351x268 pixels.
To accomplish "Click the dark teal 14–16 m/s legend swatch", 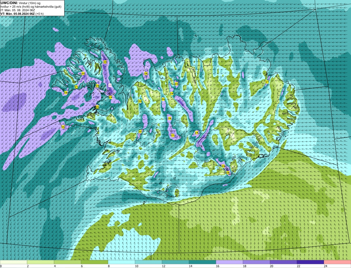I will [203, 262].
